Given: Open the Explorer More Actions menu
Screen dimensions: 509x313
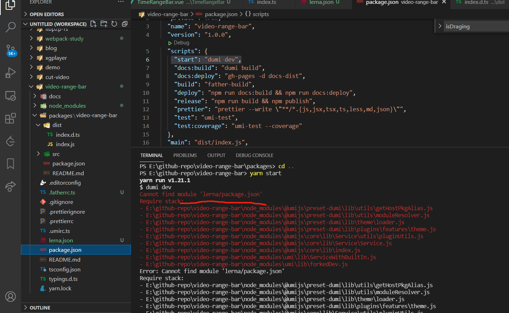Looking at the screenshot, I should tap(120, 2).
